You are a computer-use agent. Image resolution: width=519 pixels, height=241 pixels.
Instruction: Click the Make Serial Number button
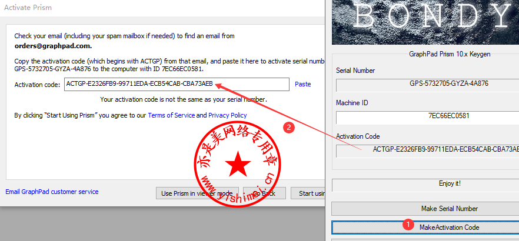coord(425,209)
